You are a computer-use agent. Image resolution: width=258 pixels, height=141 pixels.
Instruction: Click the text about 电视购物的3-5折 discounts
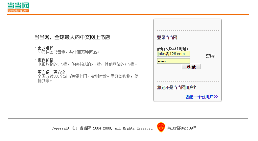(87, 64)
